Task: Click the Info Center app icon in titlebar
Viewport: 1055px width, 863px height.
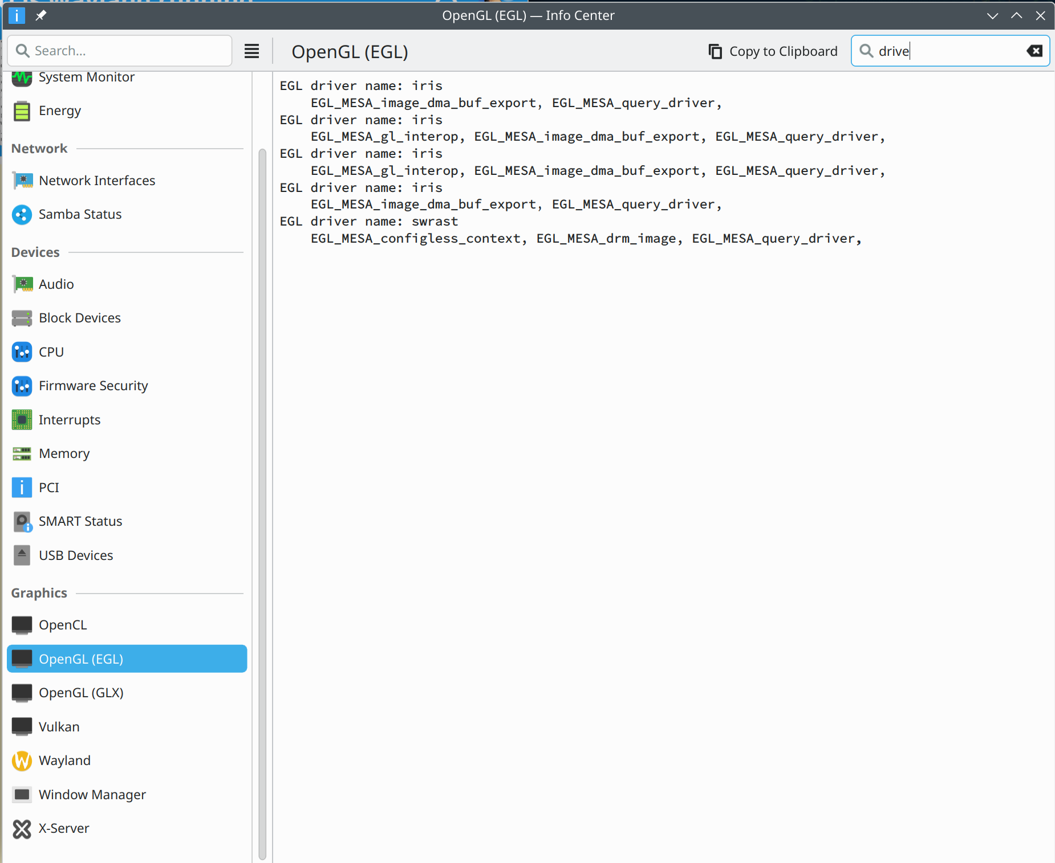Action: click(17, 15)
